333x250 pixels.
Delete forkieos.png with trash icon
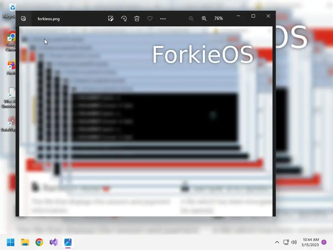tap(137, 19)
